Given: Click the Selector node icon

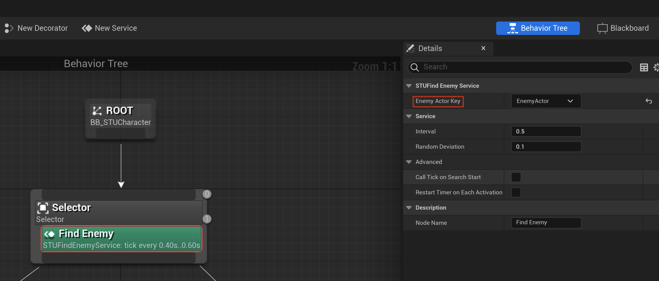Looking at the screenshot, I should click(43, 208).
